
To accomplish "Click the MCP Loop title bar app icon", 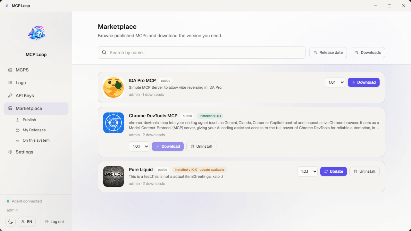I will pyautogui.click(x=7, y=6).
